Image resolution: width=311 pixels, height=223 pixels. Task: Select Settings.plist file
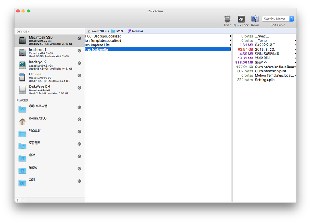click(x=265, y=80)
